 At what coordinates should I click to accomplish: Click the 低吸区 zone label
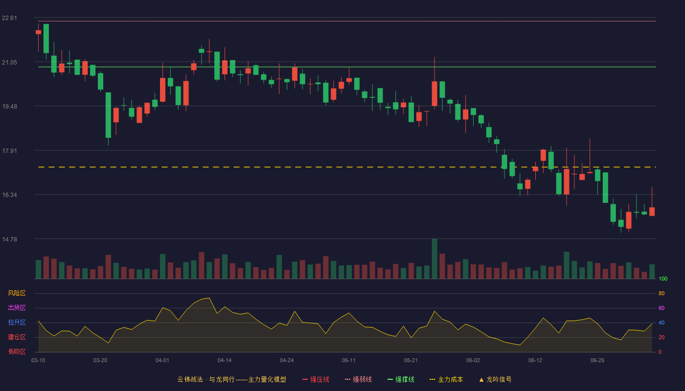coord(17,351)
